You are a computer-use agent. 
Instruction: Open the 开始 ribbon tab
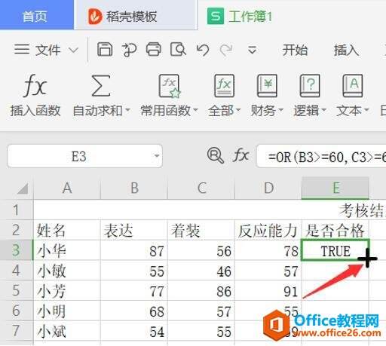pos(295,50)
